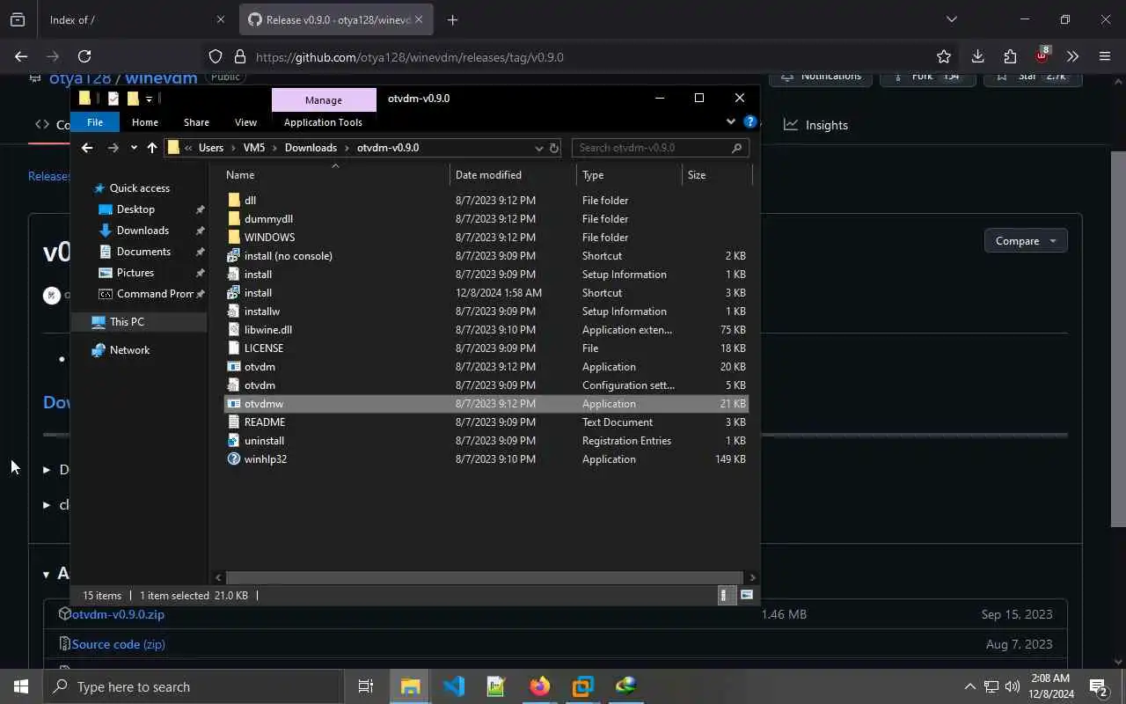Open Downloads in the navigation pane

[x=143, y=231]
